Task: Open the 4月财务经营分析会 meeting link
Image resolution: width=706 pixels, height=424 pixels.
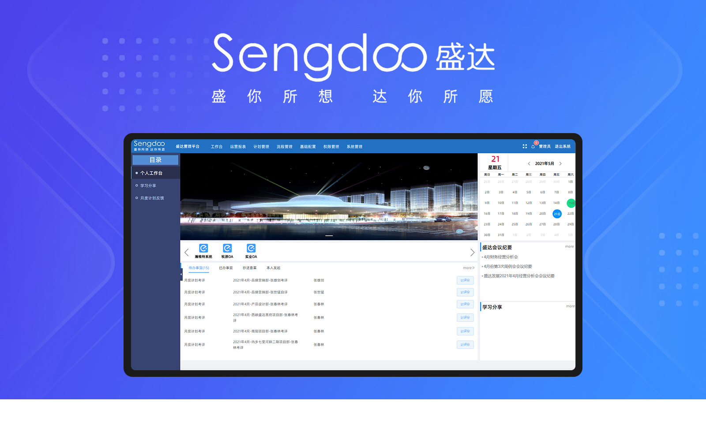Action: (501, 257)
